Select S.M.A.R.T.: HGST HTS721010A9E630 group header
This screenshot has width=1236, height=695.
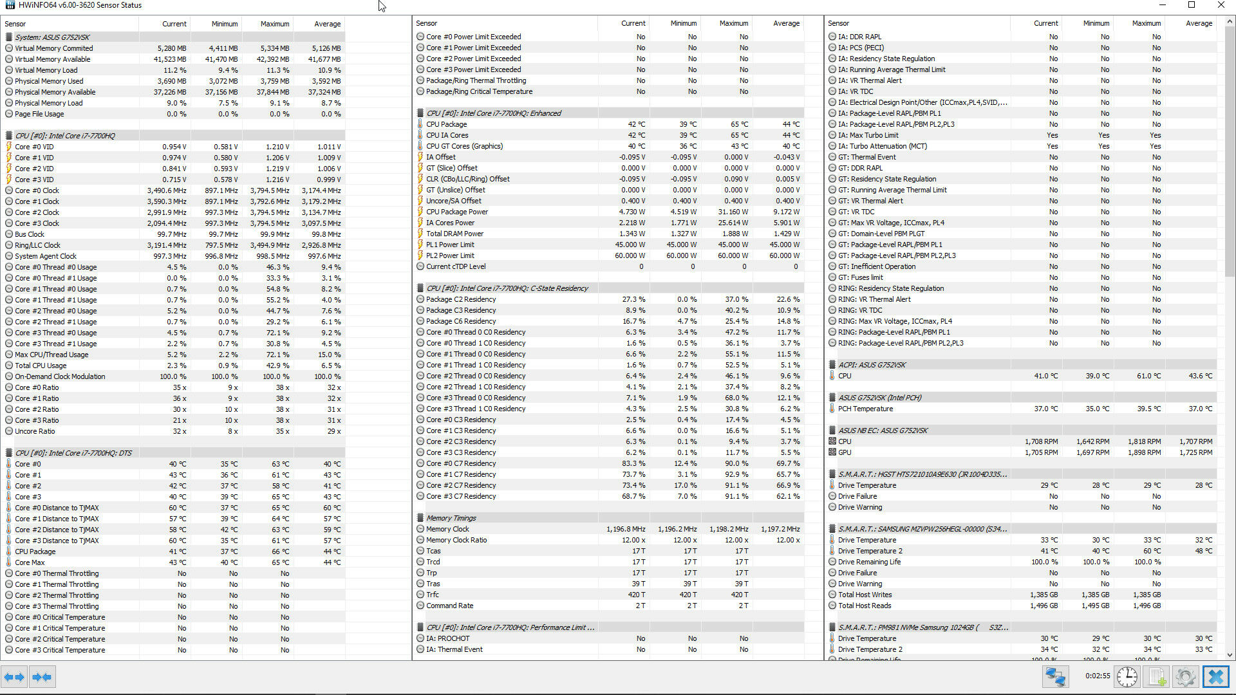[1022, 474]
